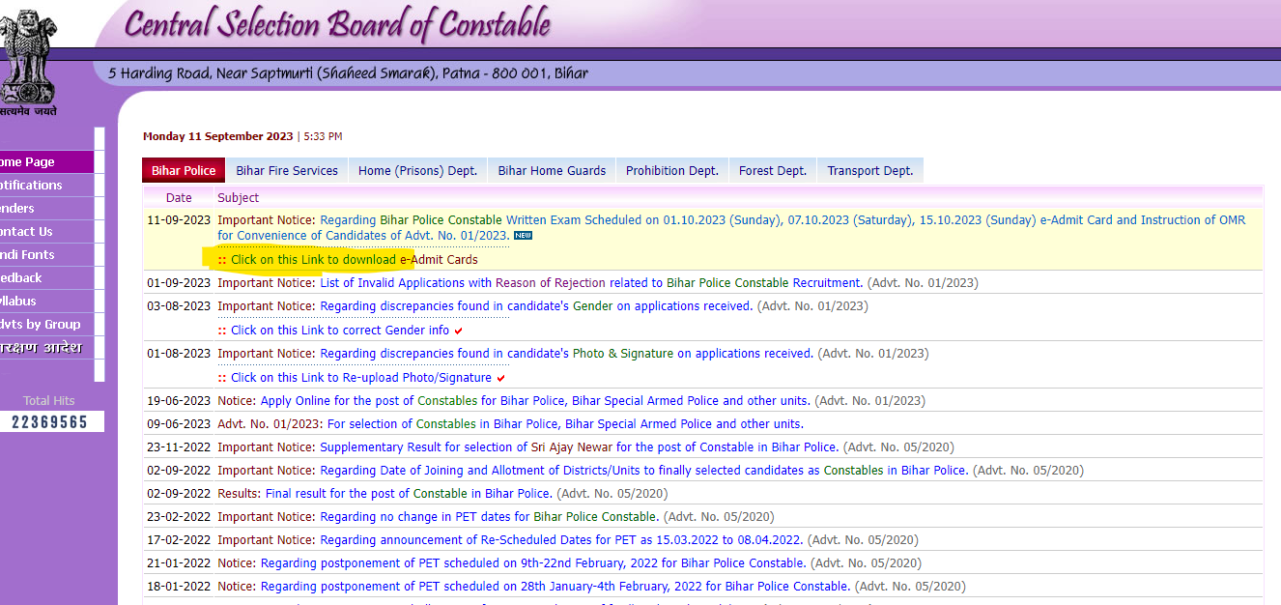Open discrepancies in candidate's Gender notice
This screenshot has height=605, width=1281.
coord(536,306)
